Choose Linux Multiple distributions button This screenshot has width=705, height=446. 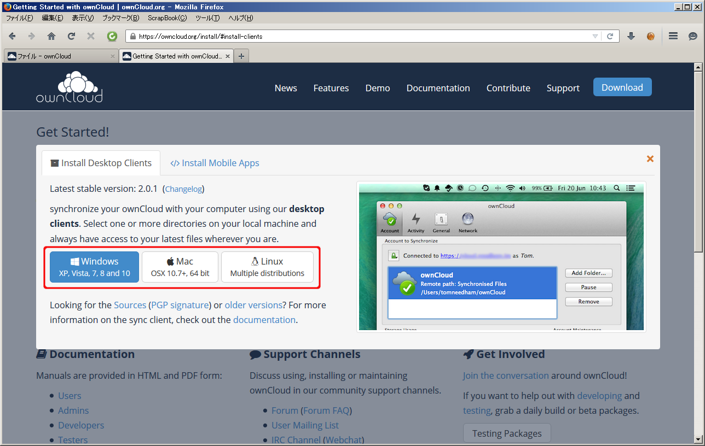(x=267, y=267)
